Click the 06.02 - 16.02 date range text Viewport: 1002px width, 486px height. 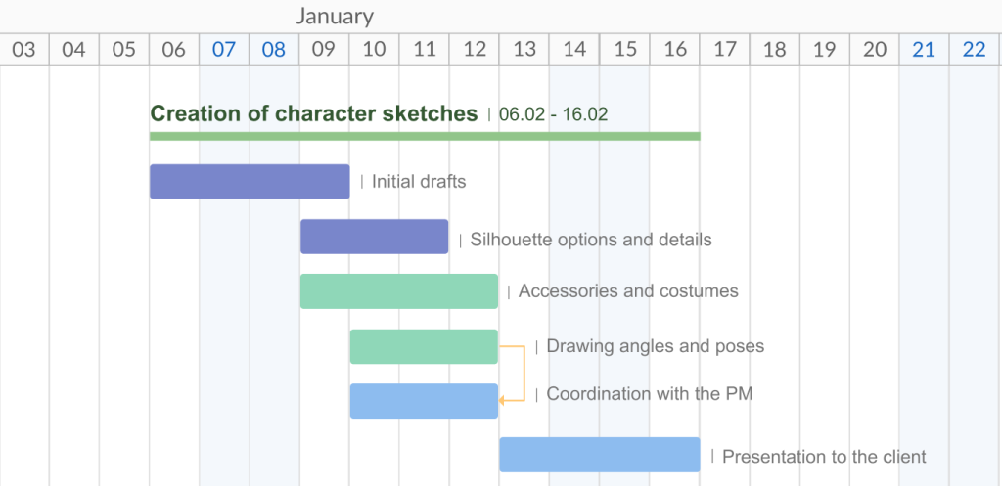(553, 114)
